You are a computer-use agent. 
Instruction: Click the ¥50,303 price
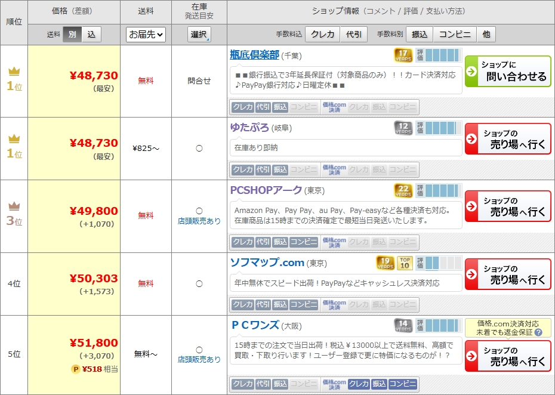tap(94, 278)
